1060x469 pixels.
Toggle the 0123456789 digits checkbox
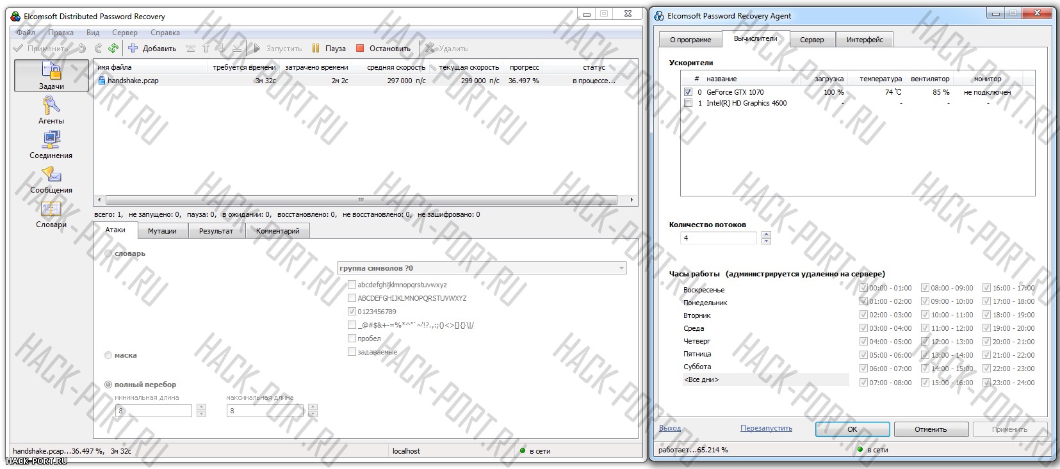(352, 312)
